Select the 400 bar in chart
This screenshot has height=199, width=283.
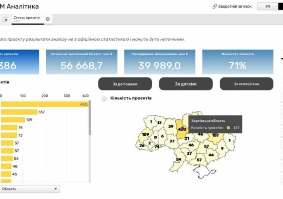coord(44,104)
